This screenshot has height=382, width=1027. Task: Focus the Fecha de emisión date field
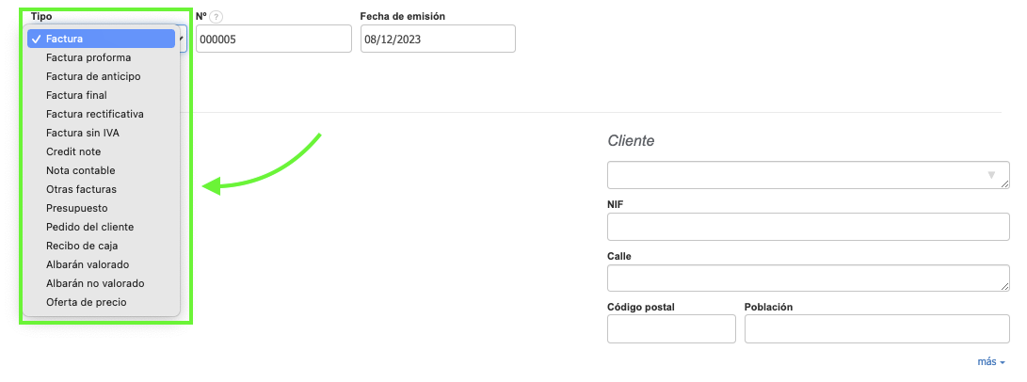pyautogui.click(x=438, y=39)
